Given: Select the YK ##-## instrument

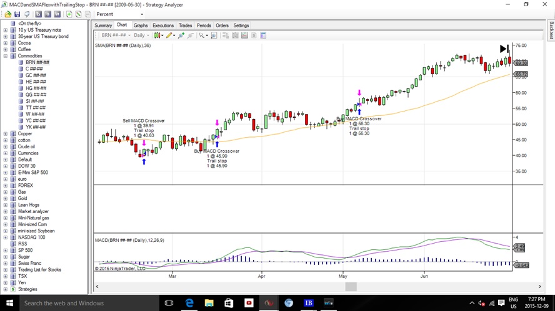Looking at the screenshot, I should (36, 127).
